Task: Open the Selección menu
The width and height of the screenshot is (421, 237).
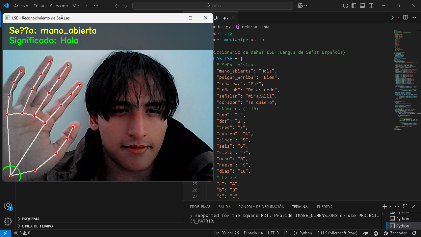Action: tap(59, 6)
